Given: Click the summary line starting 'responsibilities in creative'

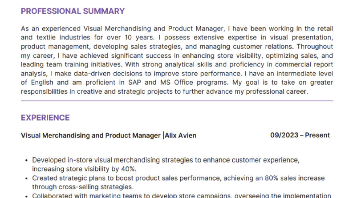Looking at the screenshot, I should pyautogui.click(x=164, y=91).
